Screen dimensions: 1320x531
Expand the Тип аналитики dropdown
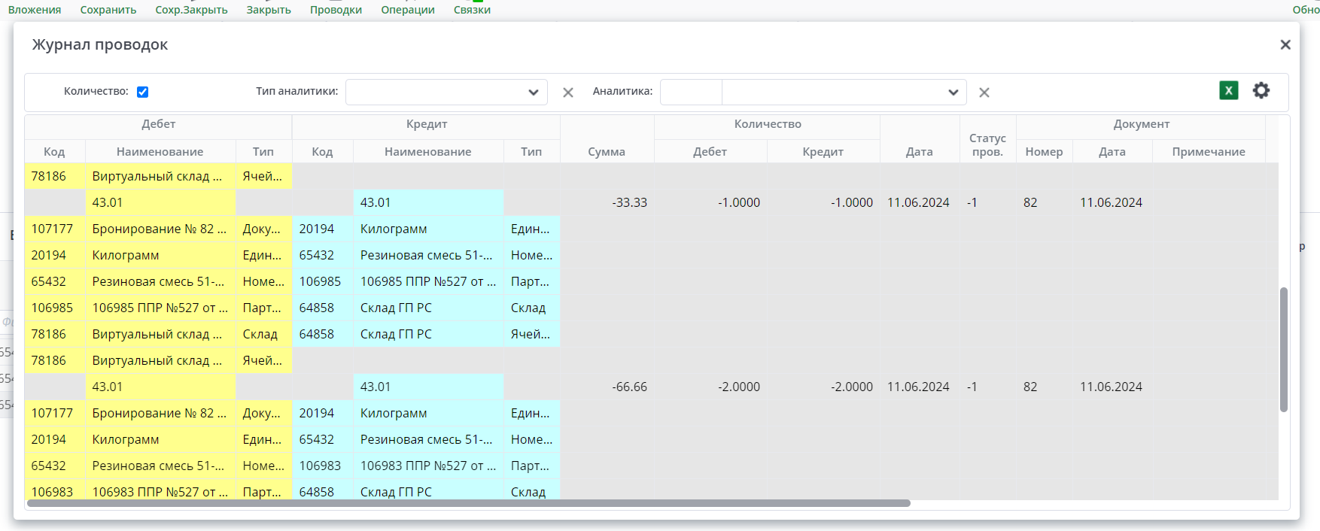(x=533, y=93)
